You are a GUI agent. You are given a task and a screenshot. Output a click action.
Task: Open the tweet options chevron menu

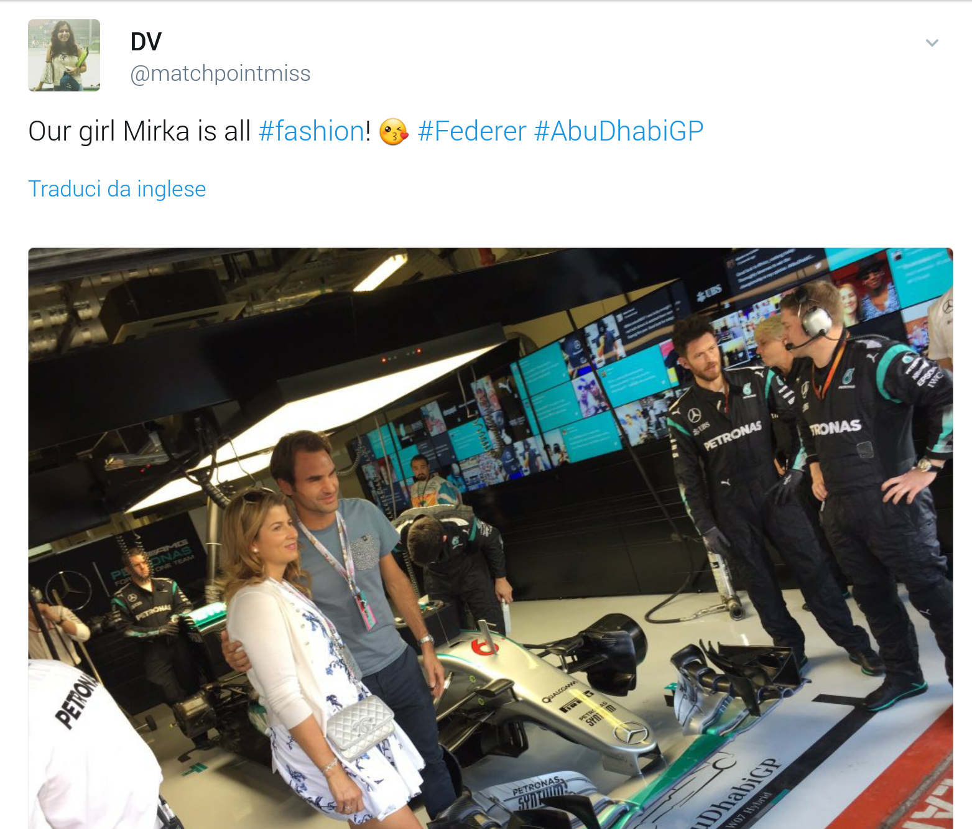[x=932, y=43]
